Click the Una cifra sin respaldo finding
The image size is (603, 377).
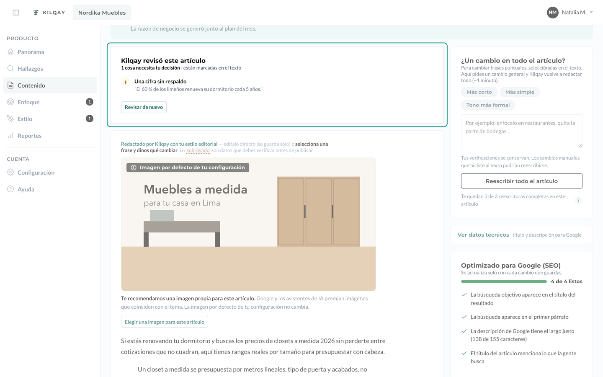click(160, 82)
